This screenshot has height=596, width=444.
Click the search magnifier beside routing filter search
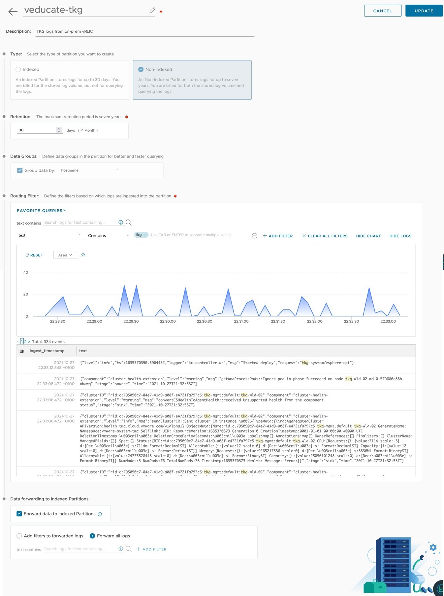coord(129,223)
